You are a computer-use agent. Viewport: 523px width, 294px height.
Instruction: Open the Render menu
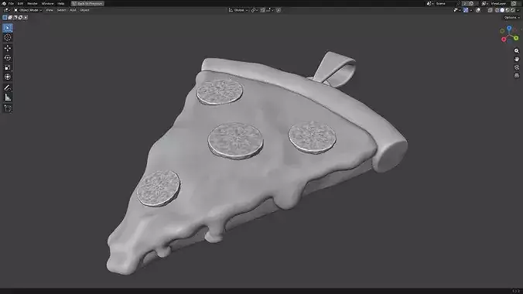pyautogui.click(x=32, y=3)
